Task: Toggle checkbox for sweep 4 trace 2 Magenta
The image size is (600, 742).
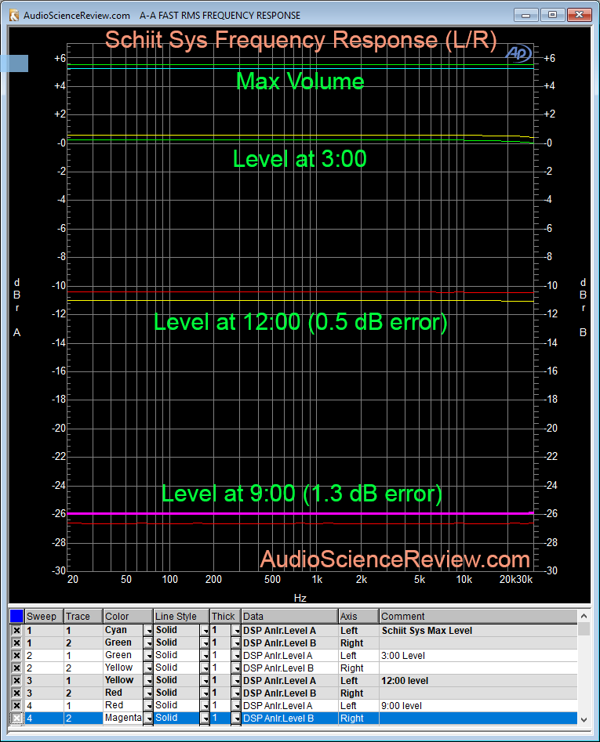Action: tap(16, 718)
